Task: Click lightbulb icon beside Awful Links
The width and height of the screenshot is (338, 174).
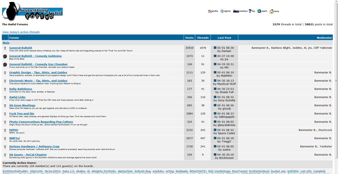Action: coord(5,98)
